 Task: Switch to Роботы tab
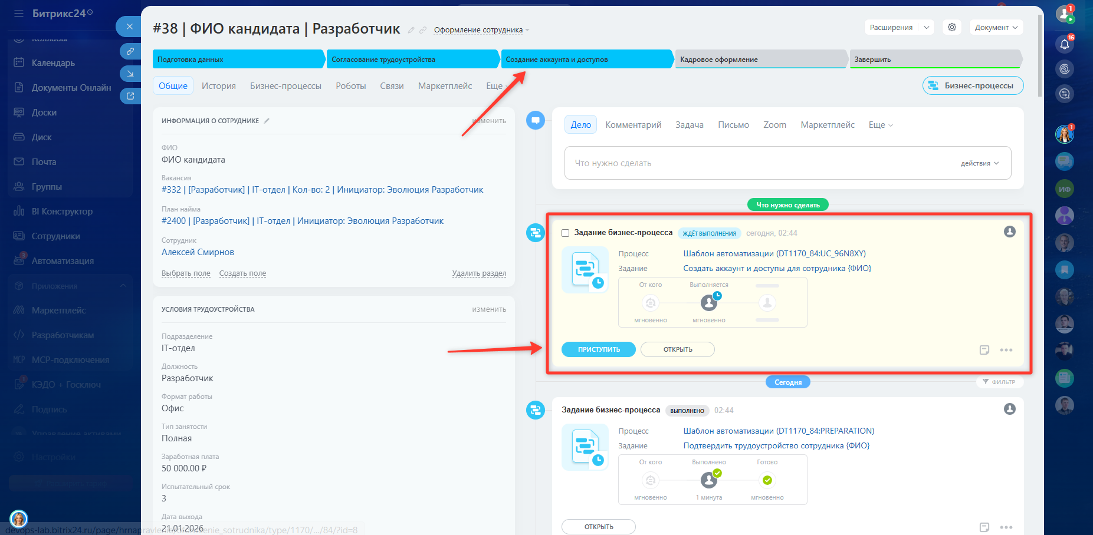coord(351,86)
